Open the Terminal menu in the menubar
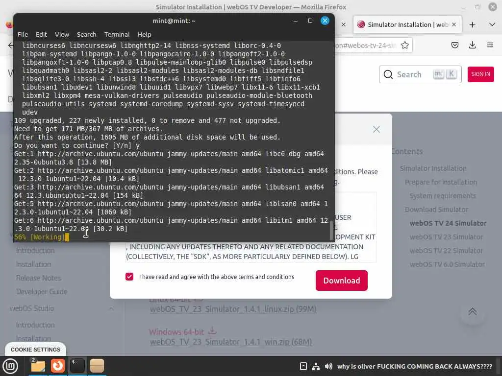 point(117,35)
